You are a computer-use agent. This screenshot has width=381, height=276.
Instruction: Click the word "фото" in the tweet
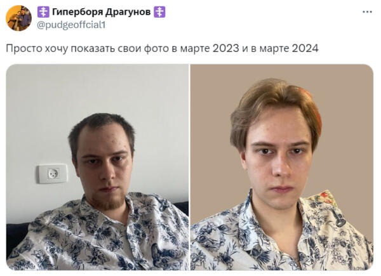click(x=156, y=48)
